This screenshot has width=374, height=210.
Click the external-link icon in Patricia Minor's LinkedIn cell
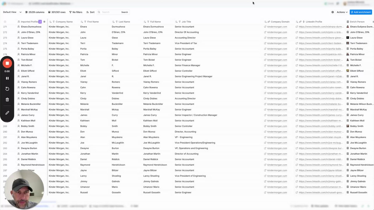tap(297, 54)
